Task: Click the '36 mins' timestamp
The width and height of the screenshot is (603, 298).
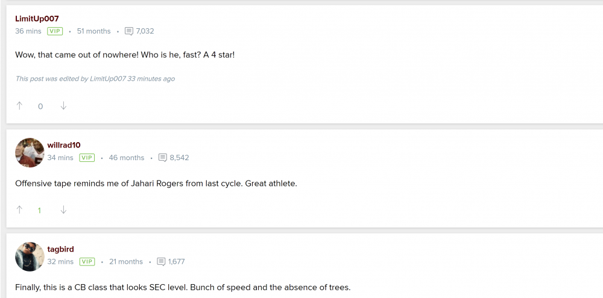Action: (x=28, y=31)
